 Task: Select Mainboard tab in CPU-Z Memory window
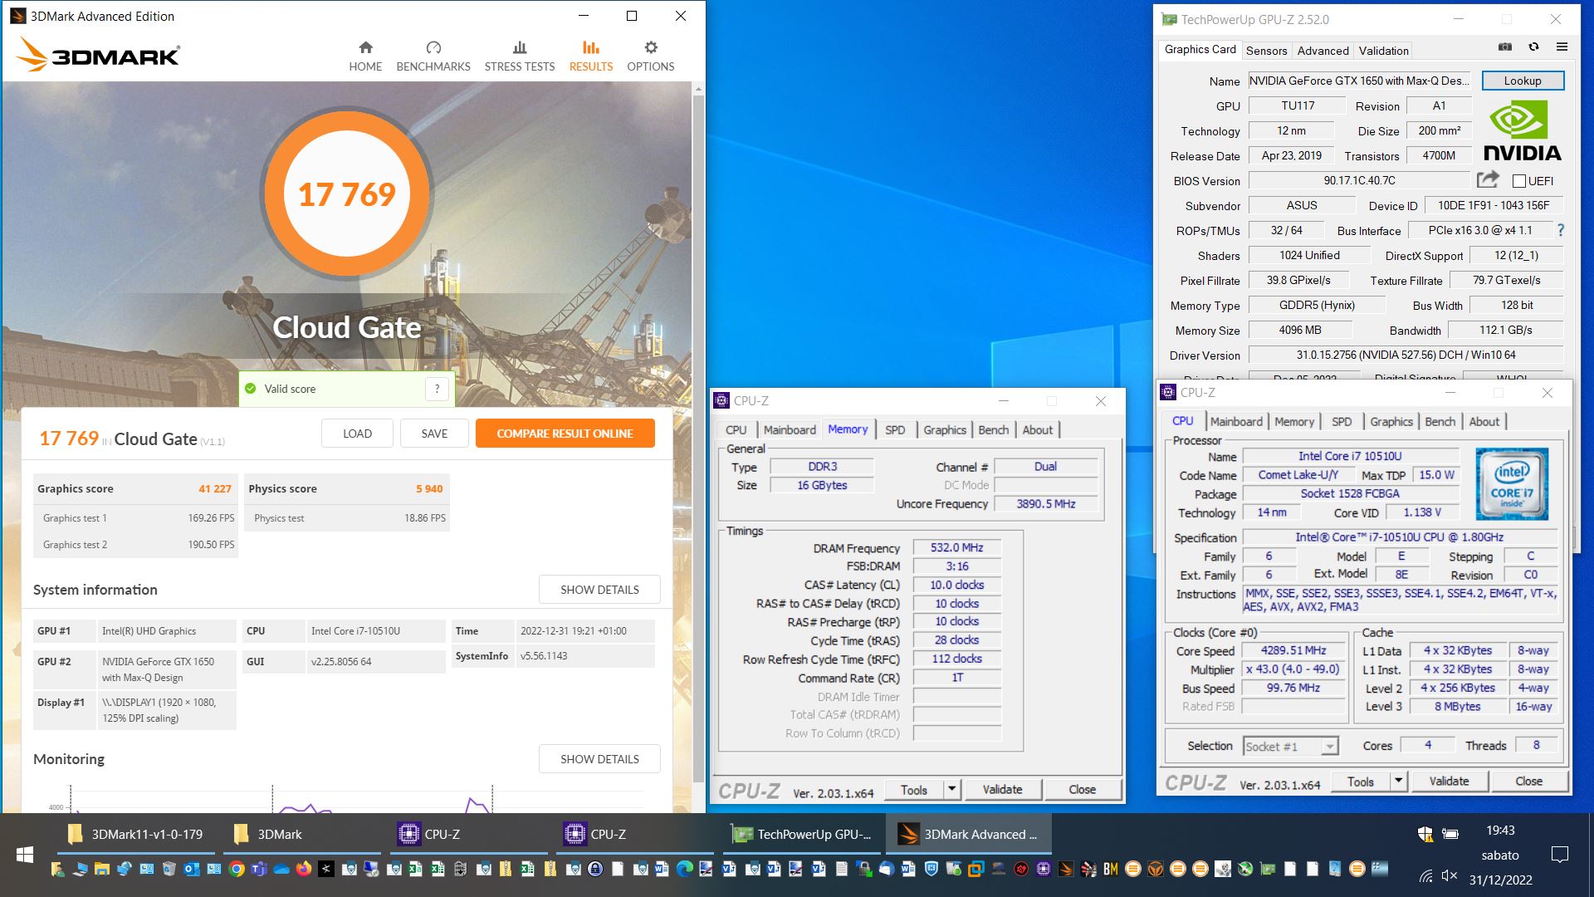790,429
